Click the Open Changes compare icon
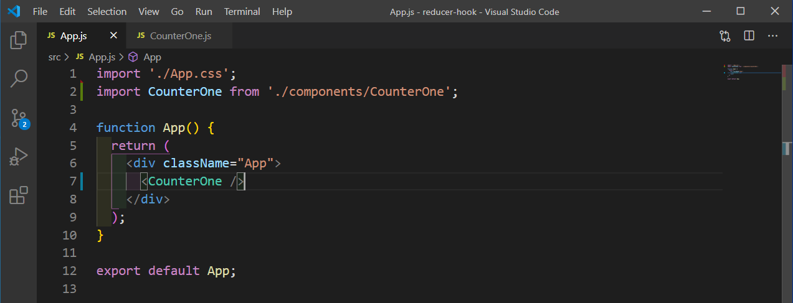The width and height of the screenshot is (793, 303). (x=725, y=36)
